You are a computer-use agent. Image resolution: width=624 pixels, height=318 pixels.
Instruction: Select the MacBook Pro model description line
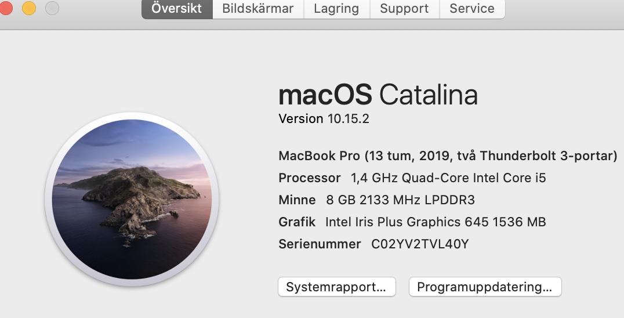[x=448, y=156]
